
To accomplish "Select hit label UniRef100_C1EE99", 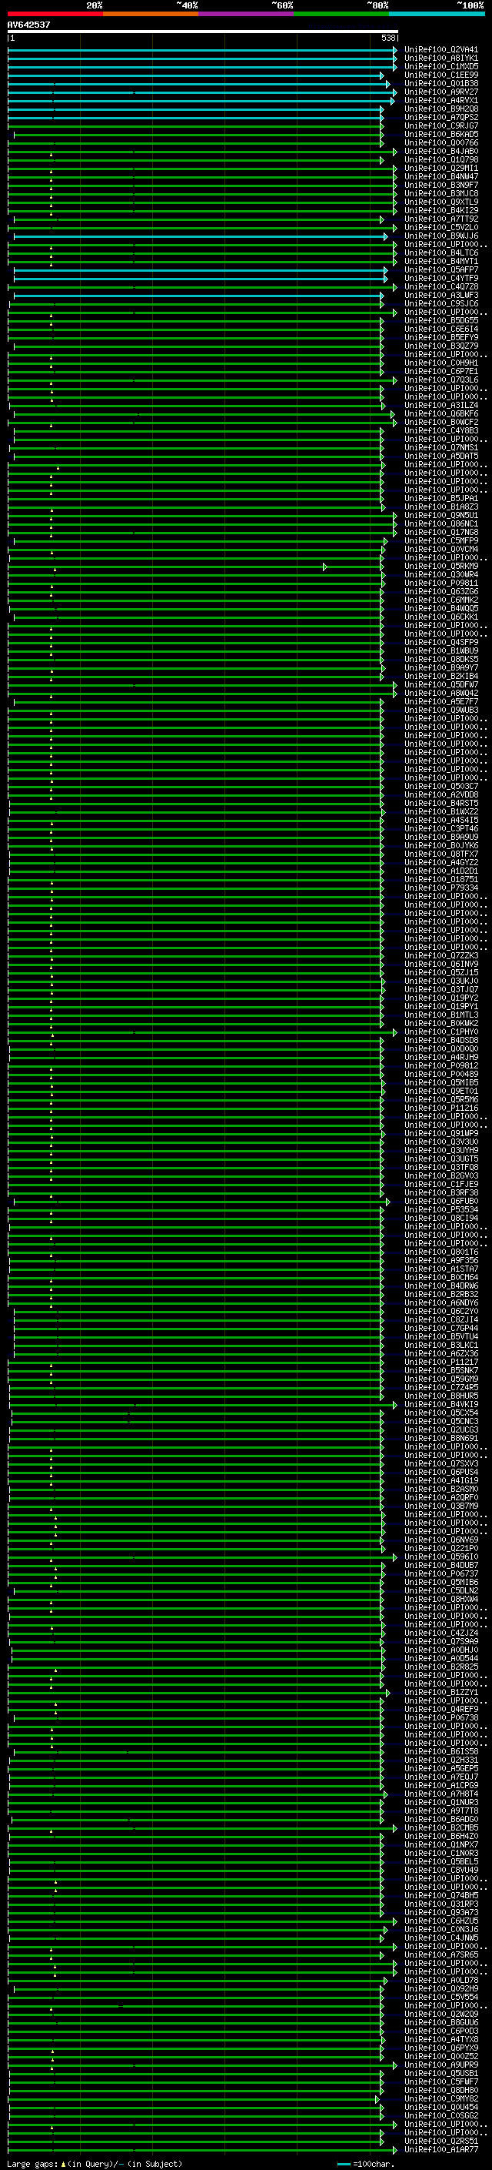I will coord(441,75).
